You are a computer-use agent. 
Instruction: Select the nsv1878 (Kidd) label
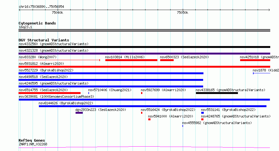click(266, 70)
